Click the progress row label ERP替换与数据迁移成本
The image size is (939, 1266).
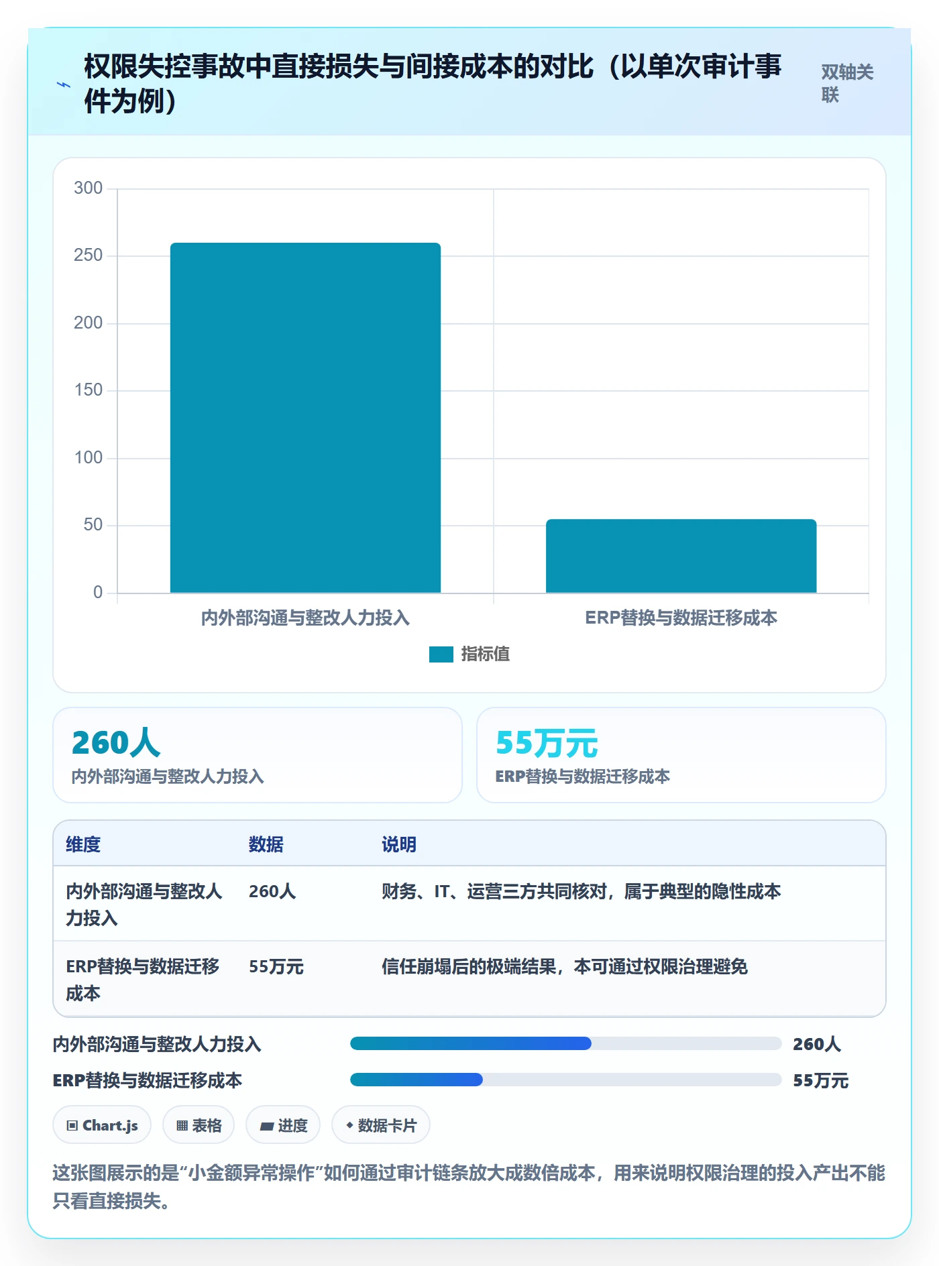148,1080
